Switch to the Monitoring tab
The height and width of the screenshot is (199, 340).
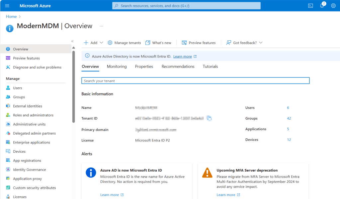117,66
